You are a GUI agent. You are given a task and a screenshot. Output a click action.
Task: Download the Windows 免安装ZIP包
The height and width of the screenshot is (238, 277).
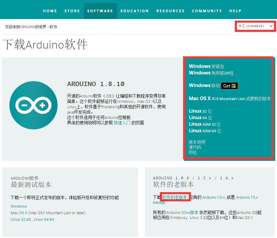(211, 73)
